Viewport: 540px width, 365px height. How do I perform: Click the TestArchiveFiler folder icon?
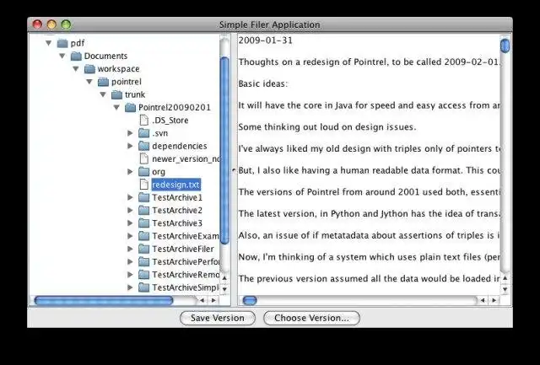[144, 249]
